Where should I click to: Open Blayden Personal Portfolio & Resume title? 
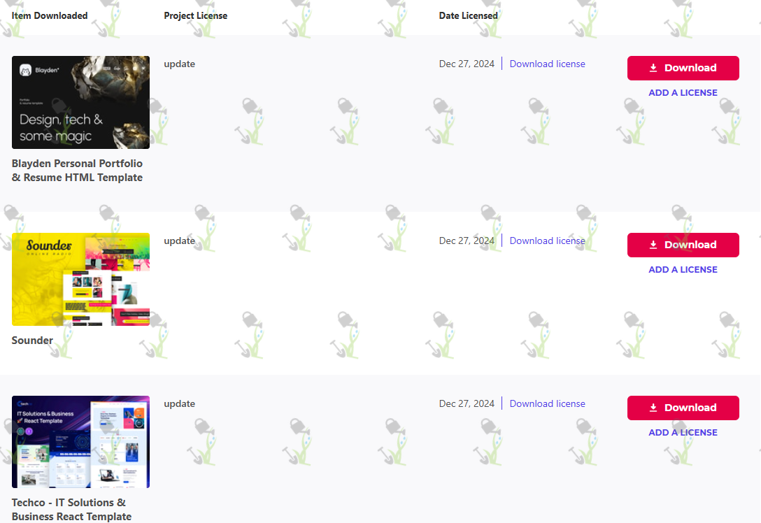coord(77,171)
